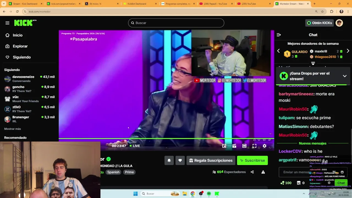Screen dimensions: 352x198
Task: Click the Suscribirse button
Action: pos(252,160)
